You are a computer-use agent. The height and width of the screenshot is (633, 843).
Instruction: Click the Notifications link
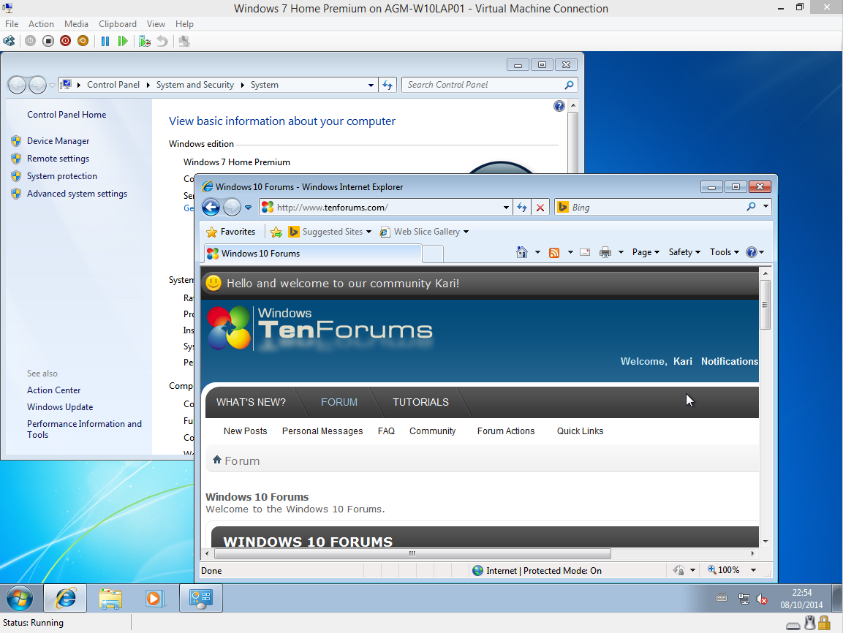tap(729, 361)
